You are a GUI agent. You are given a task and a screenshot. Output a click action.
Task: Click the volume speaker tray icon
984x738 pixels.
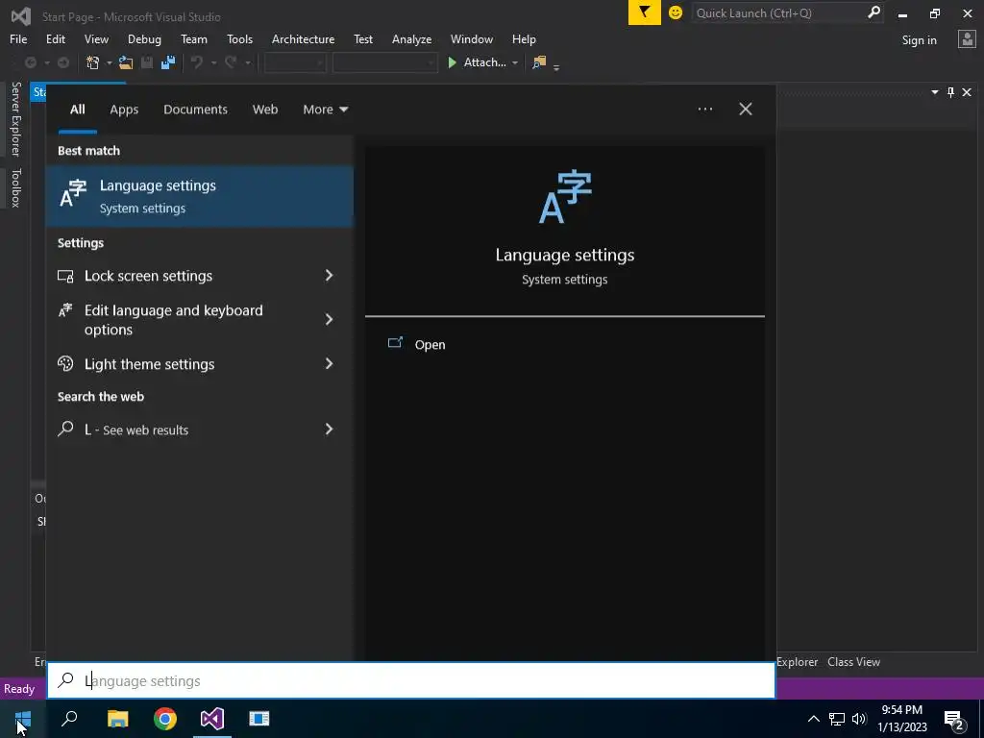point(859,719)
